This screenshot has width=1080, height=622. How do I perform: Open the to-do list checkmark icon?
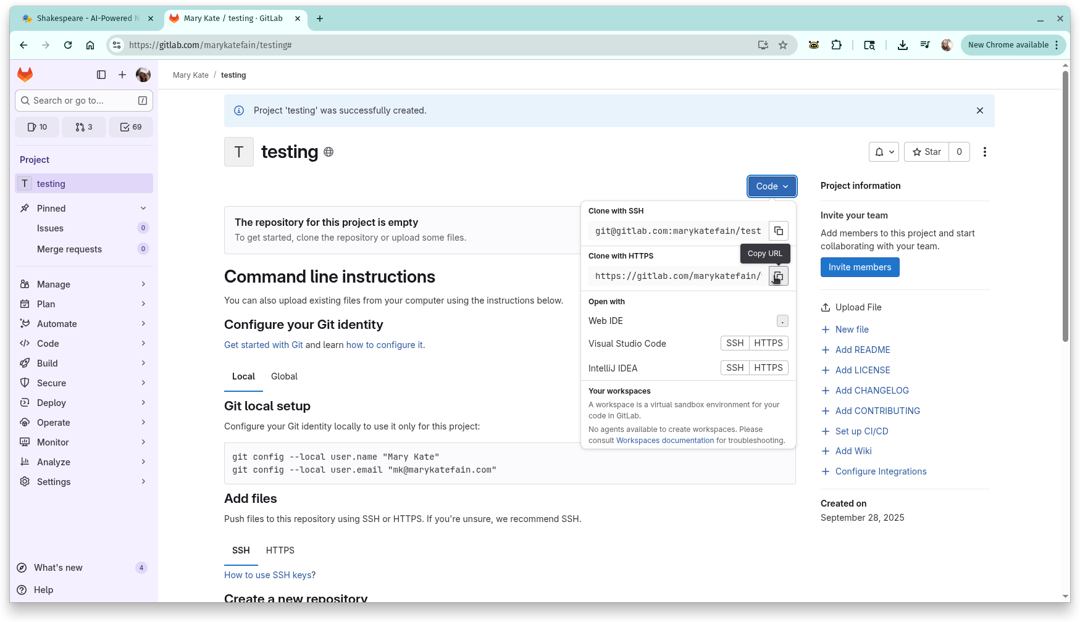coord(130,126)
